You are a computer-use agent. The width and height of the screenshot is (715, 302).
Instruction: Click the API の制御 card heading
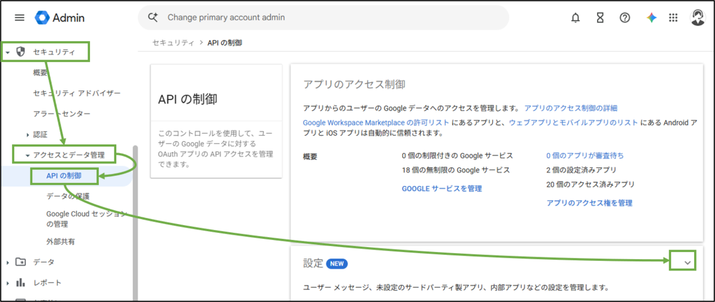(188, 99)
